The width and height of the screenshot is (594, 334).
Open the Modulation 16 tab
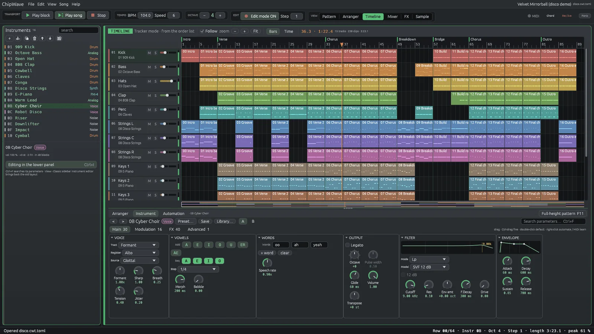pyautogui.click(x=148, y=229)
